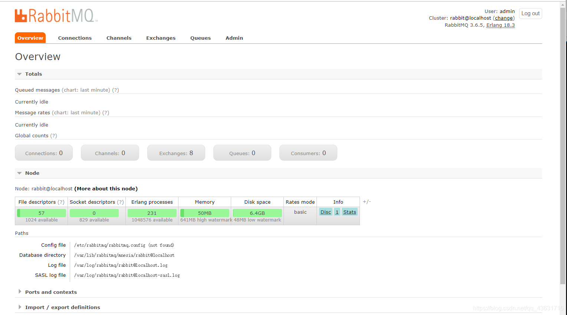The height and width of the screenshot is (315, 567).
Task: Open help for Message rates
Action: (106, 112)
